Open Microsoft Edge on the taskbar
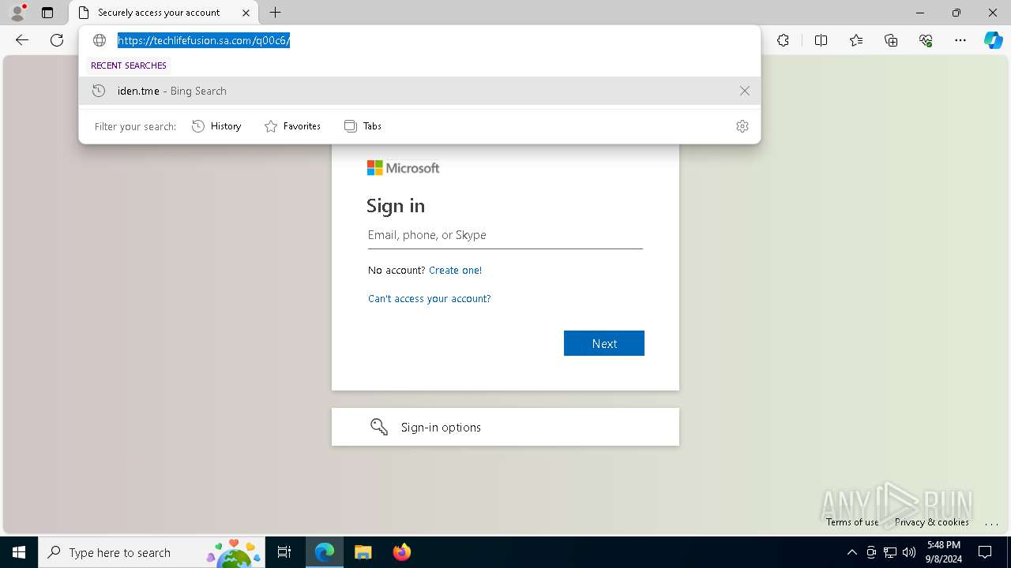 pos(325,552)
